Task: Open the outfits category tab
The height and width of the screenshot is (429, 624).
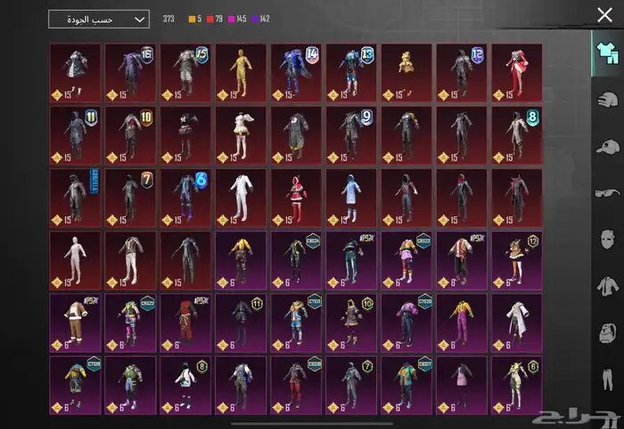Action: [607, 53]
